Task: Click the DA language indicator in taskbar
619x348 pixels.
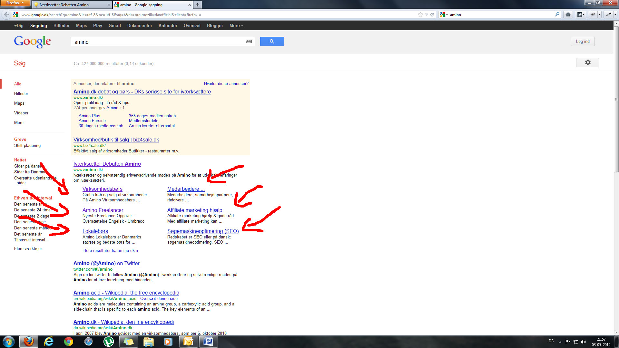Action: [551, 341]
